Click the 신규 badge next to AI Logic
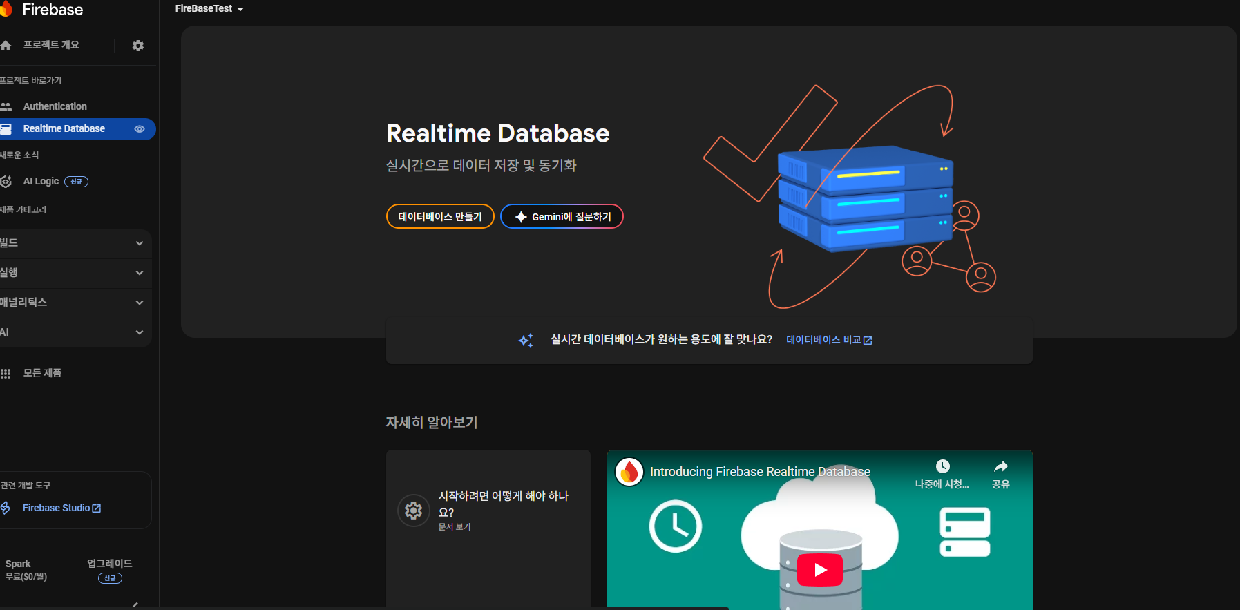Screen dimensions: 1240x610 tap(76, 182)
